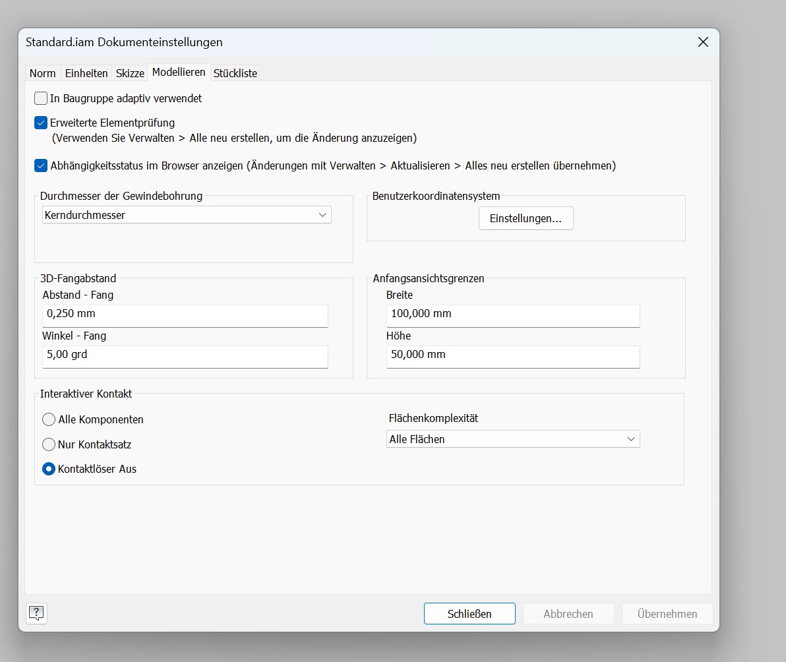Close the Dokumenteinstellungen dialog with X

[x=703, y=42]
